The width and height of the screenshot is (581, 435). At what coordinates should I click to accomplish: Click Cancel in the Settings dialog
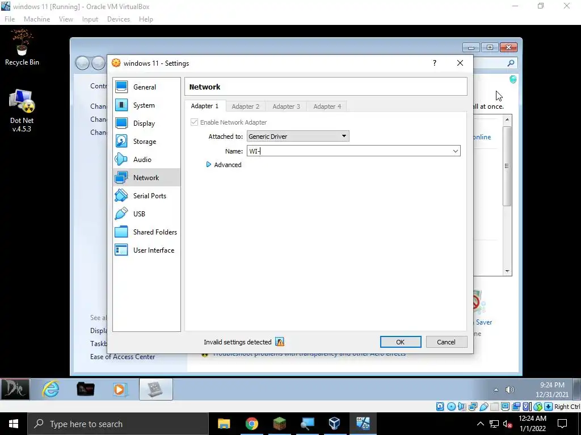446,342
